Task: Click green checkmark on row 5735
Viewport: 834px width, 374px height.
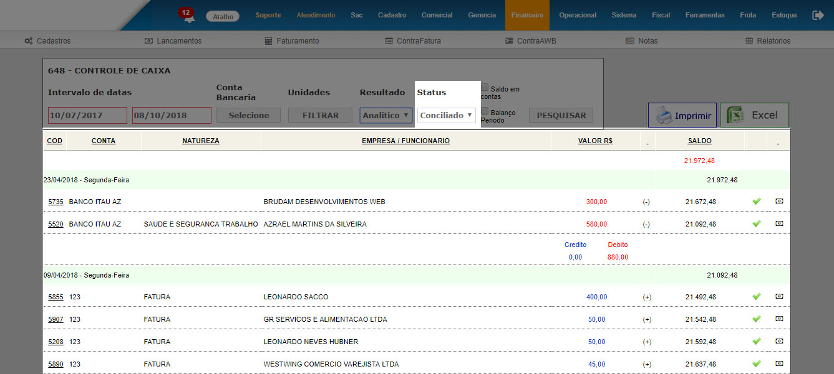Action: pos(757,202)
